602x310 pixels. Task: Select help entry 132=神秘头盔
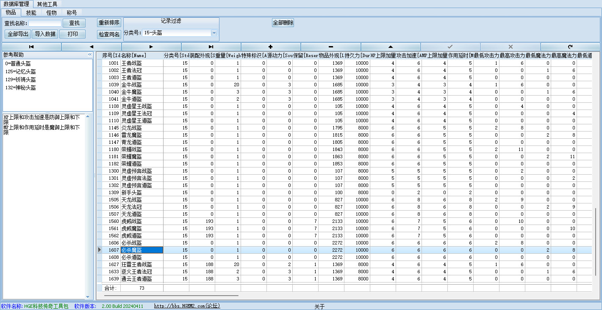click(x=20, y=88)
